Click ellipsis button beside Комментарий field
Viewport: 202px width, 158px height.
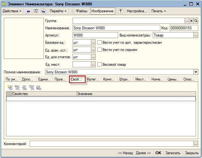pyautogui.click(x=196, y=144)
